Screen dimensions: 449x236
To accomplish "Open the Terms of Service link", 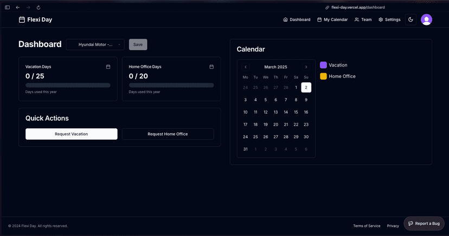I will [x=367, y=226].
